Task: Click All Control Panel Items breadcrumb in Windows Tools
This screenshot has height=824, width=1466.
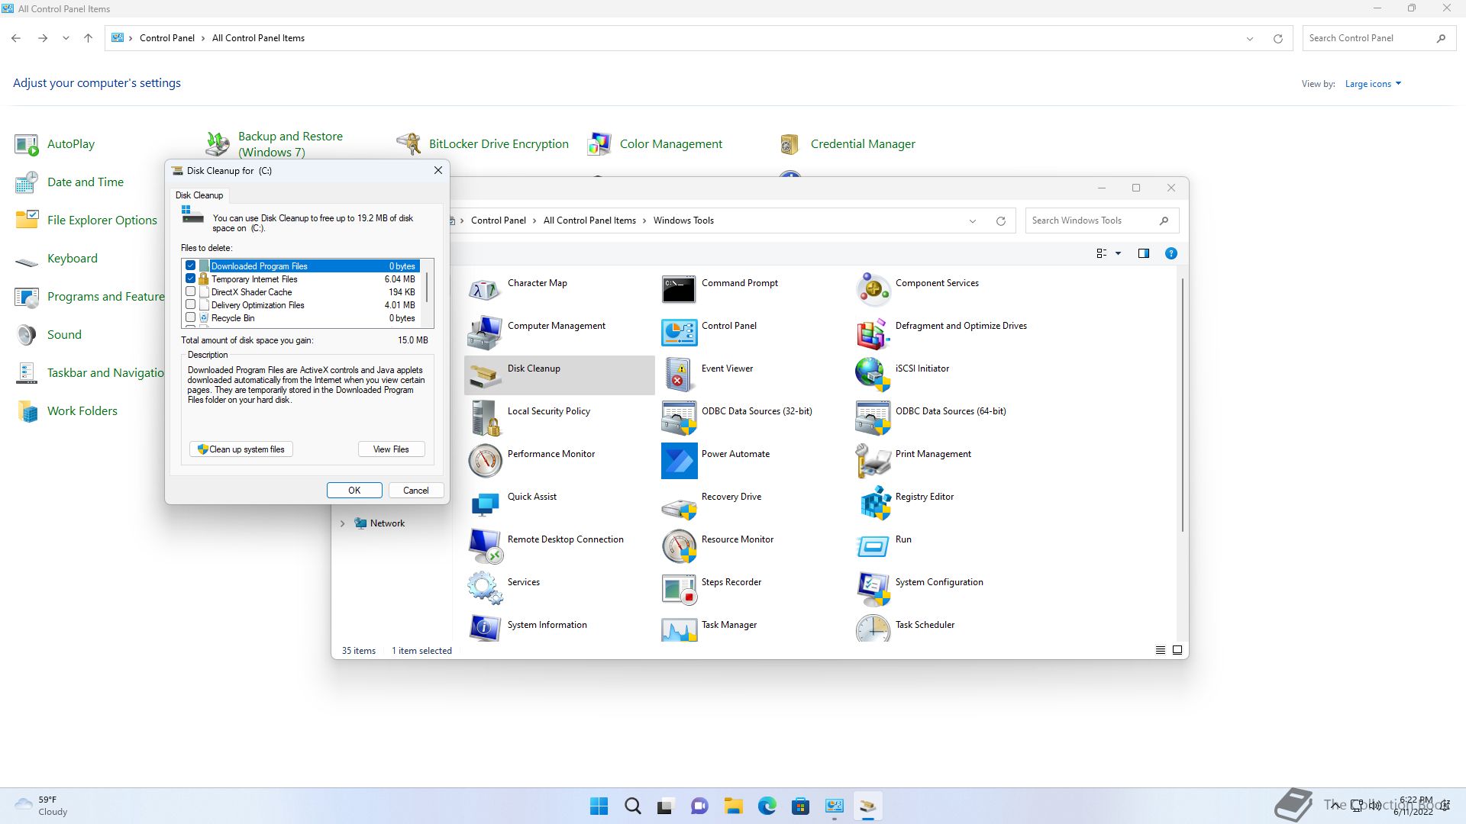Action: [x=589, y=220]
